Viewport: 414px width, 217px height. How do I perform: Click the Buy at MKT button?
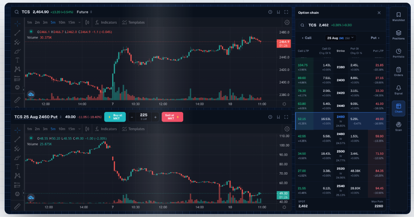[x=115, y=117]
